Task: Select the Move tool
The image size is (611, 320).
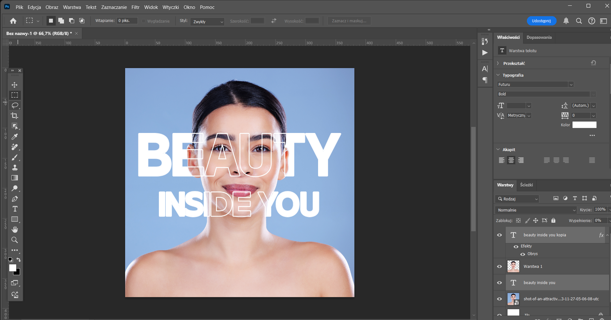Action: coord(15,85)
